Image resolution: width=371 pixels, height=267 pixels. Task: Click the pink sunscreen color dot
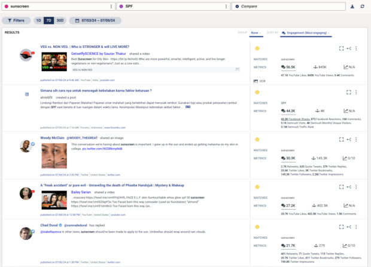click(7, 7)
